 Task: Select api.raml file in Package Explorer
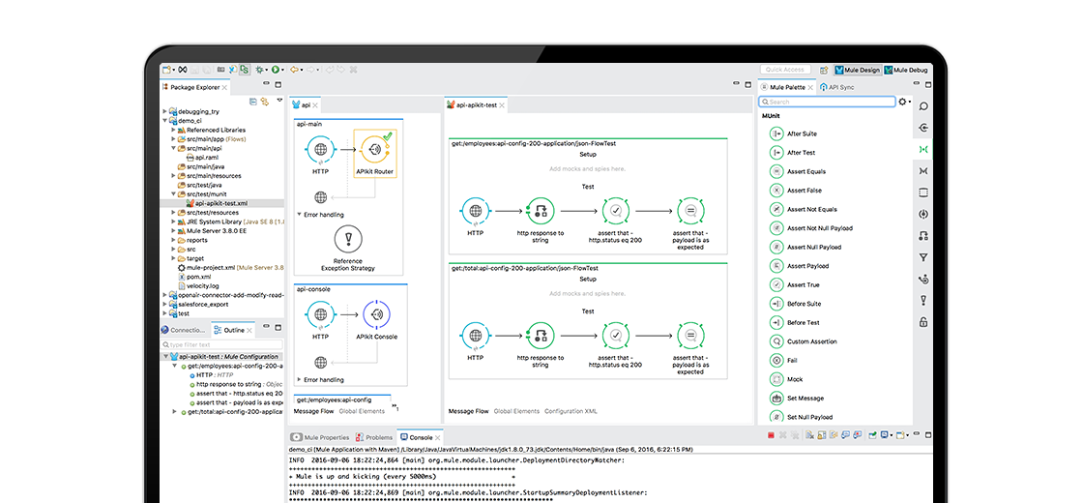click(207, 158)
